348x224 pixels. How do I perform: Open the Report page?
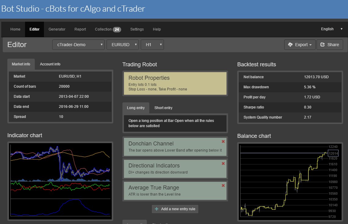[80, 29]
